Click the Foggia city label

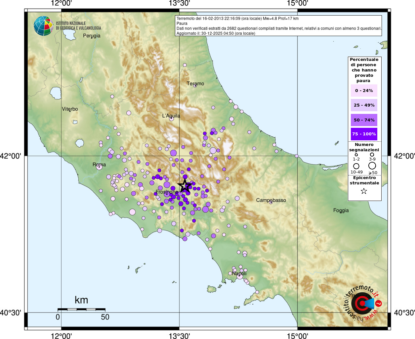[341, 210]
